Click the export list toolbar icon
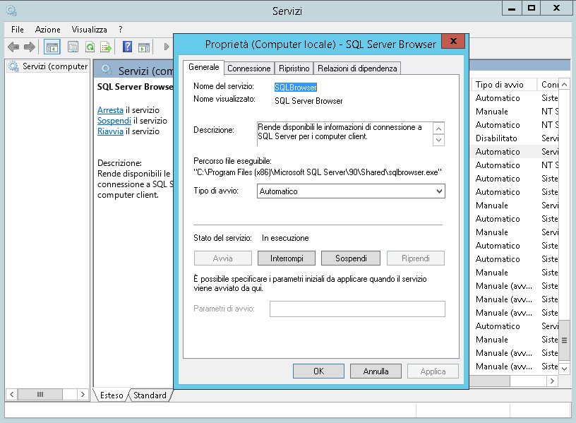The image size is (576, 423). (x=106, y=47)
